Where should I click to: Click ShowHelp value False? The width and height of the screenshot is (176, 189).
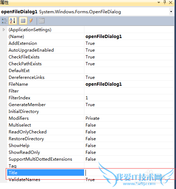129,146
